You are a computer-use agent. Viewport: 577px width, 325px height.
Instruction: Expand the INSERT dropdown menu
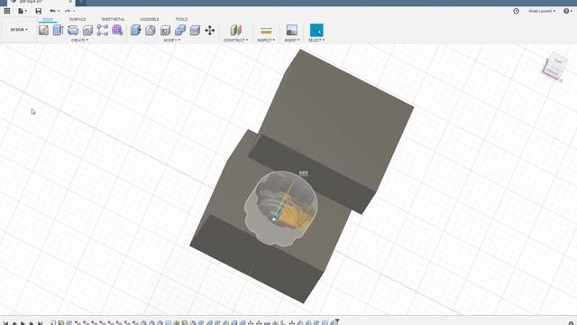[292, 40]
